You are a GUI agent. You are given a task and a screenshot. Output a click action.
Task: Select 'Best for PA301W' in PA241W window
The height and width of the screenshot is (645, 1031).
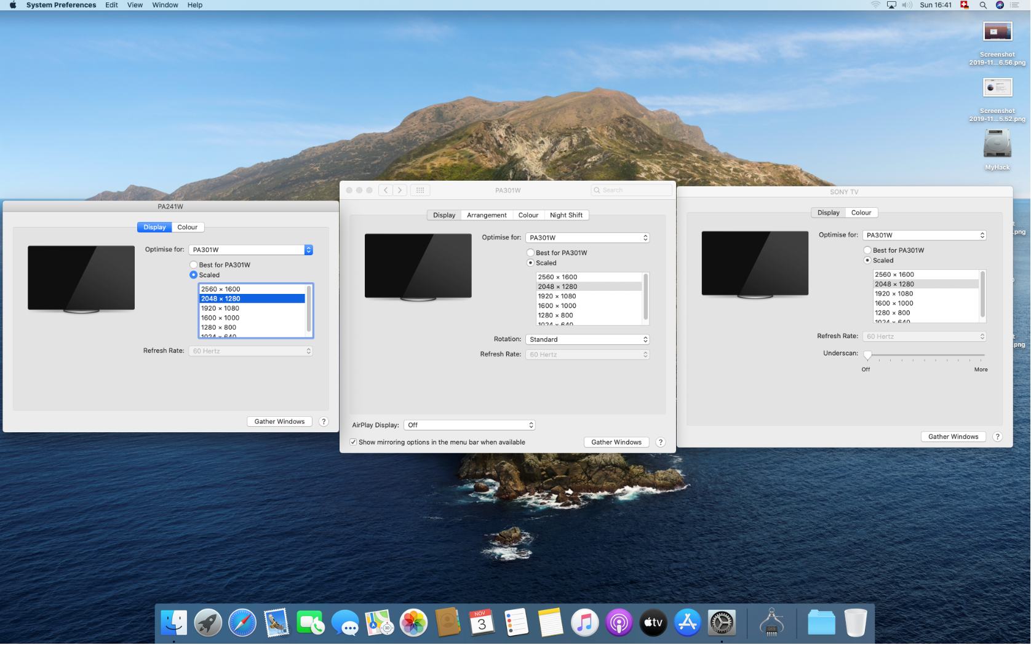tap(194, 265)
